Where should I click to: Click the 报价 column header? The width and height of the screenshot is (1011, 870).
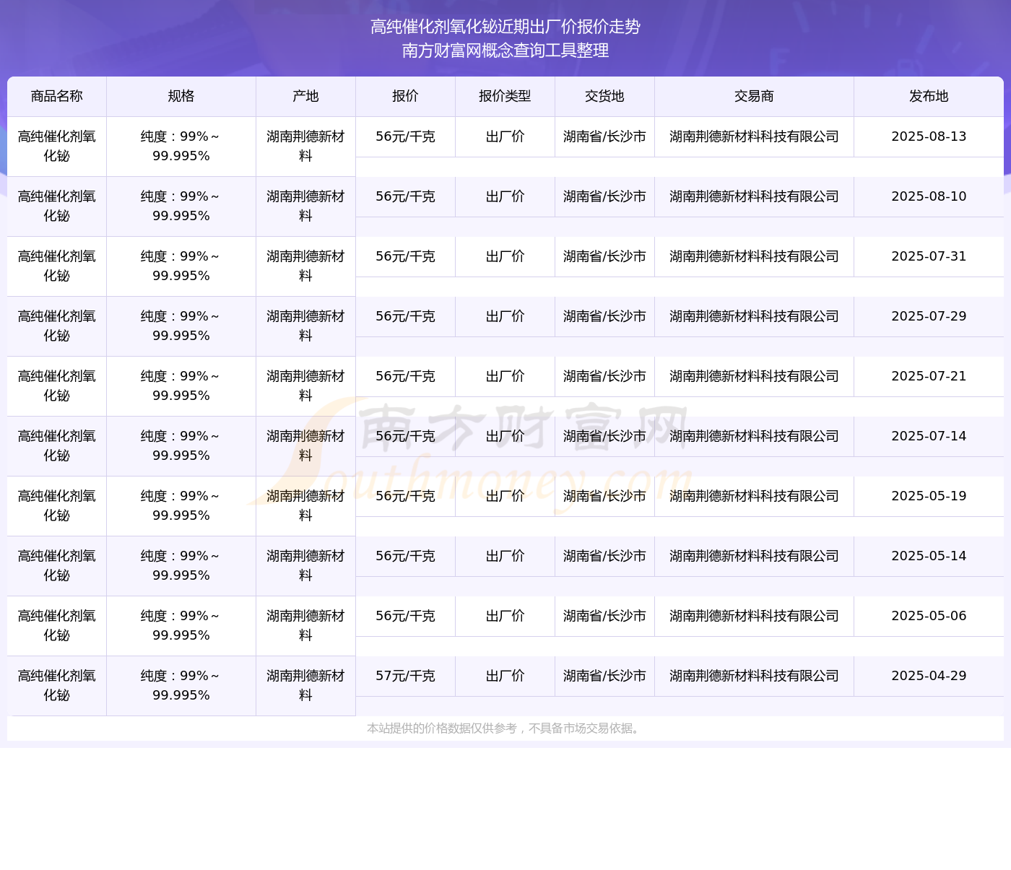(405, 97)
